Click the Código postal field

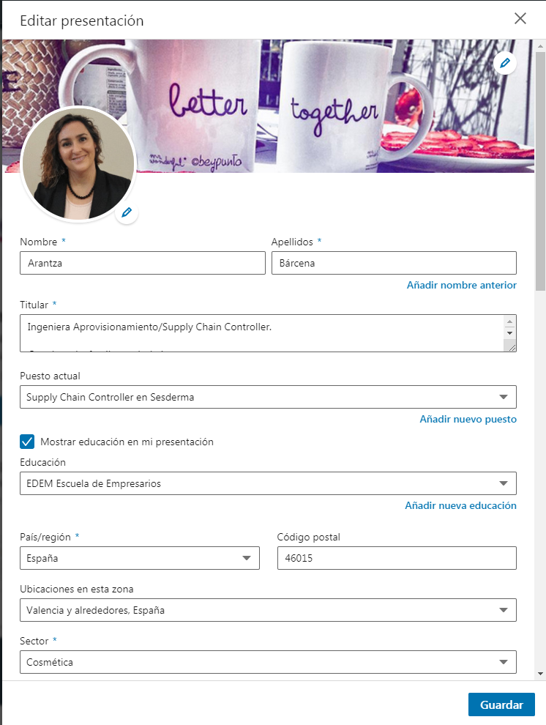397,558
